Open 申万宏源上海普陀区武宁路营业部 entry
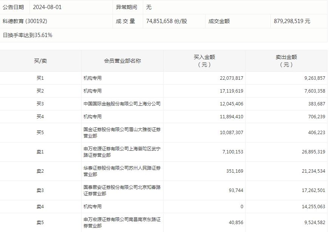The width and height of the screenshot is (329, 232). point(122,152)
